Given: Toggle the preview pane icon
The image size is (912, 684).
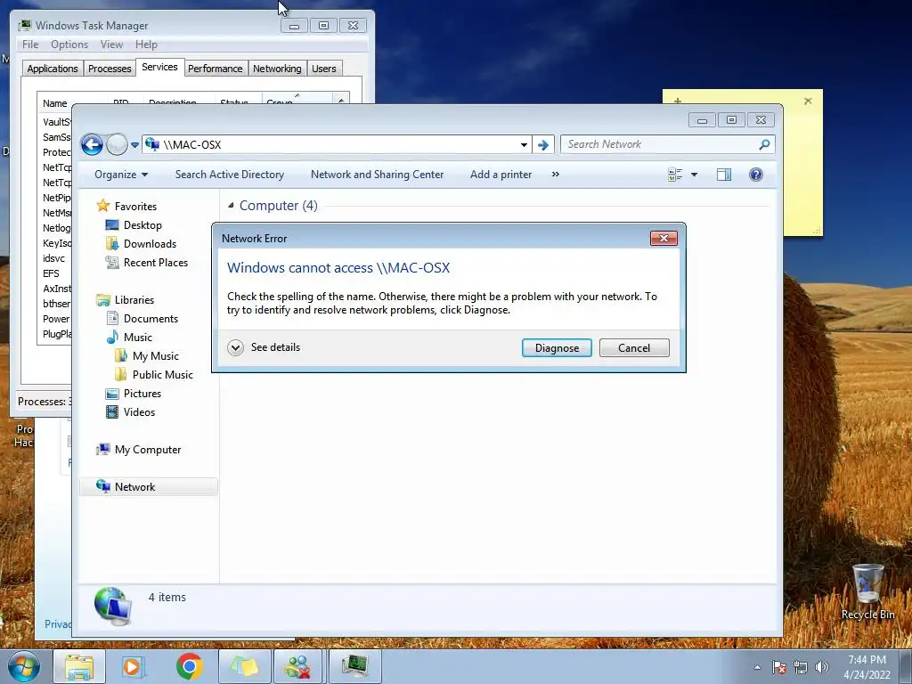Looking at the screenshot, I should tap(724, 175).
